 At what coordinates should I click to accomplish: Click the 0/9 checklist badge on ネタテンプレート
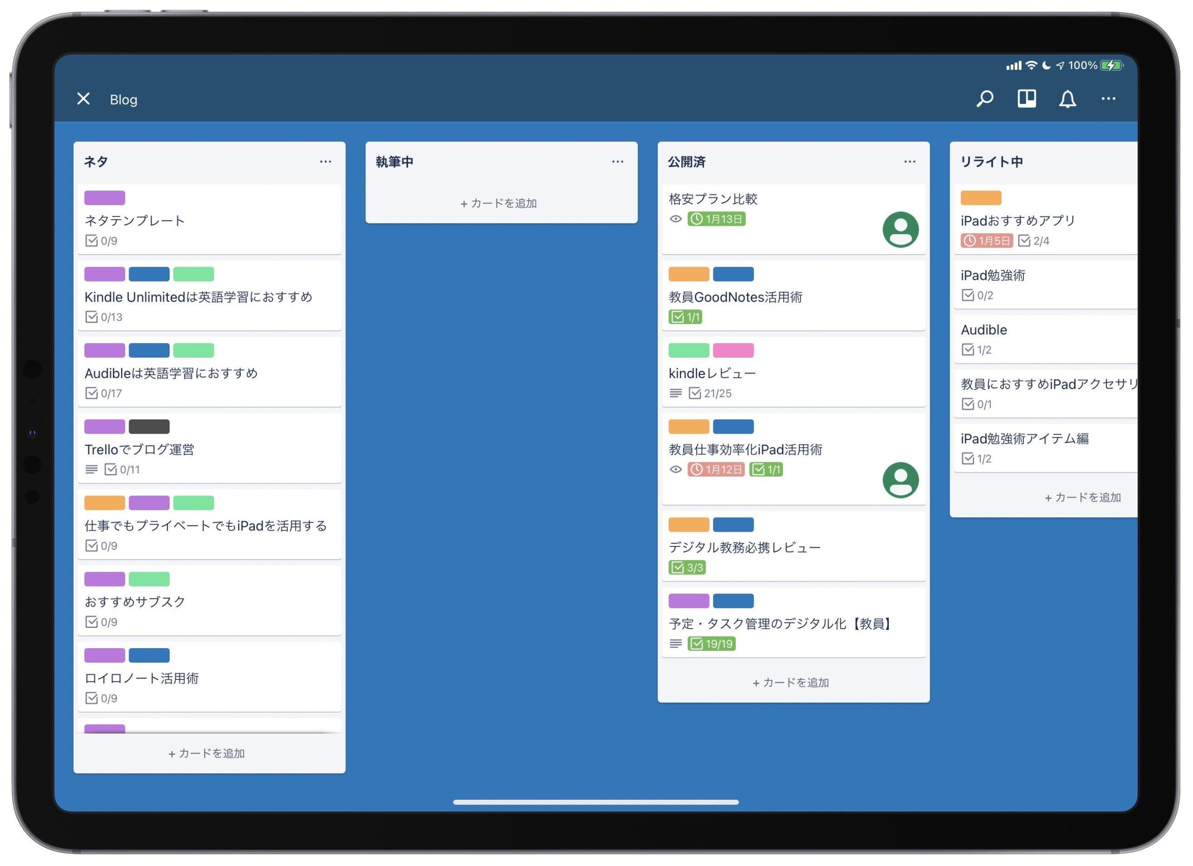[102, 241]
